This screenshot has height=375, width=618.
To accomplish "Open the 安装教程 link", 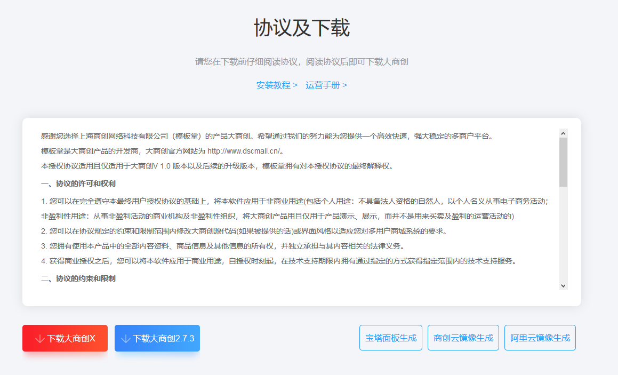I will tap(277, 85).
